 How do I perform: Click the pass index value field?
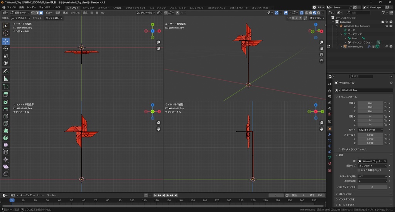pos(372,187)
